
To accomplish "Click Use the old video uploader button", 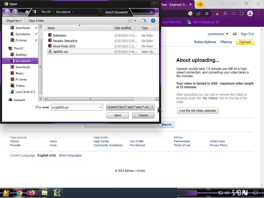I will (198, 111).
